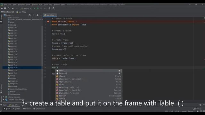Open the Edit menu
This screenshot has height=115, width=205.
pyautogui.click(x=10, y=4)
